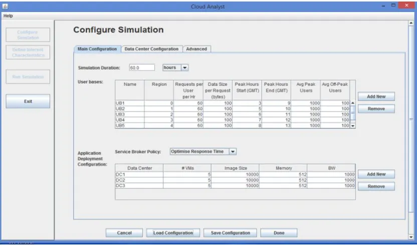Select the UB5 name cell

[x=130, y=126]
